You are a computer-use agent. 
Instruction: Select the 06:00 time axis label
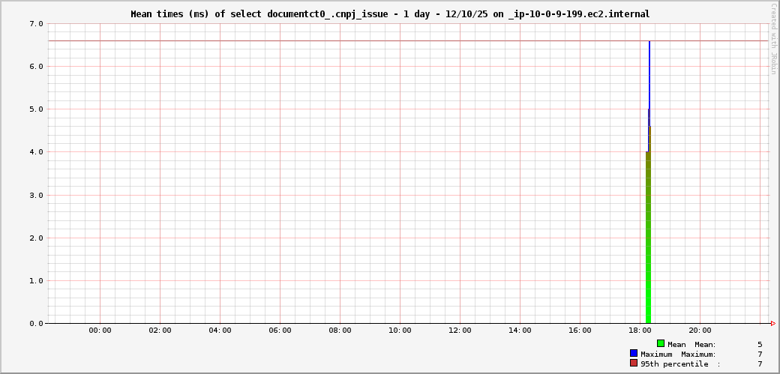[280, 331]
